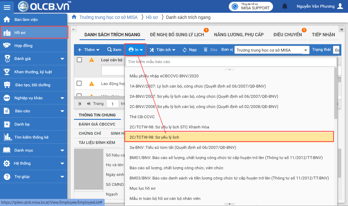Open Khen thưởng, kỷ luật trophy item
The image size is (348, 206).
click(7, 72)
